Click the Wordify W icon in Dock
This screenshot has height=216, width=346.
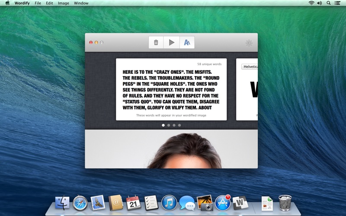pos(240,203)
